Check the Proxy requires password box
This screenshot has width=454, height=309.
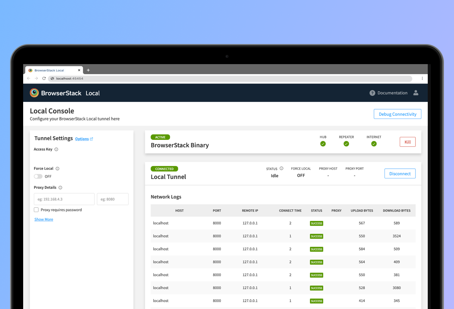(36, 210)
